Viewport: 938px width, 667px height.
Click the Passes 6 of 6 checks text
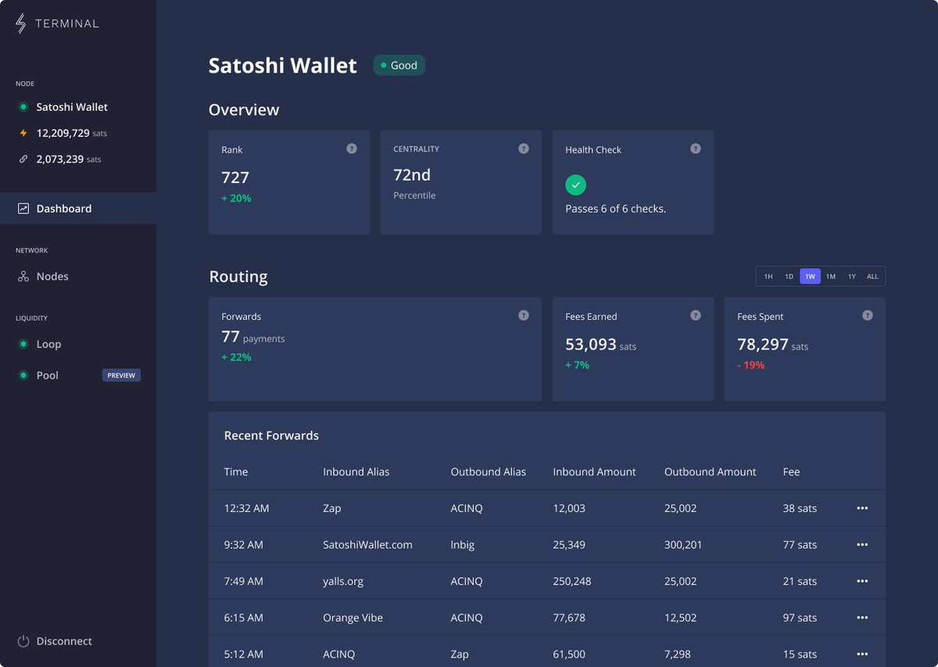tap(616, 209)
